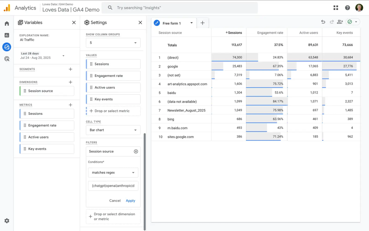Viewport: 369px width, 231px height.
Task: Apply the Session source filter
Action: pyautogui.click(x=130, y=200)
